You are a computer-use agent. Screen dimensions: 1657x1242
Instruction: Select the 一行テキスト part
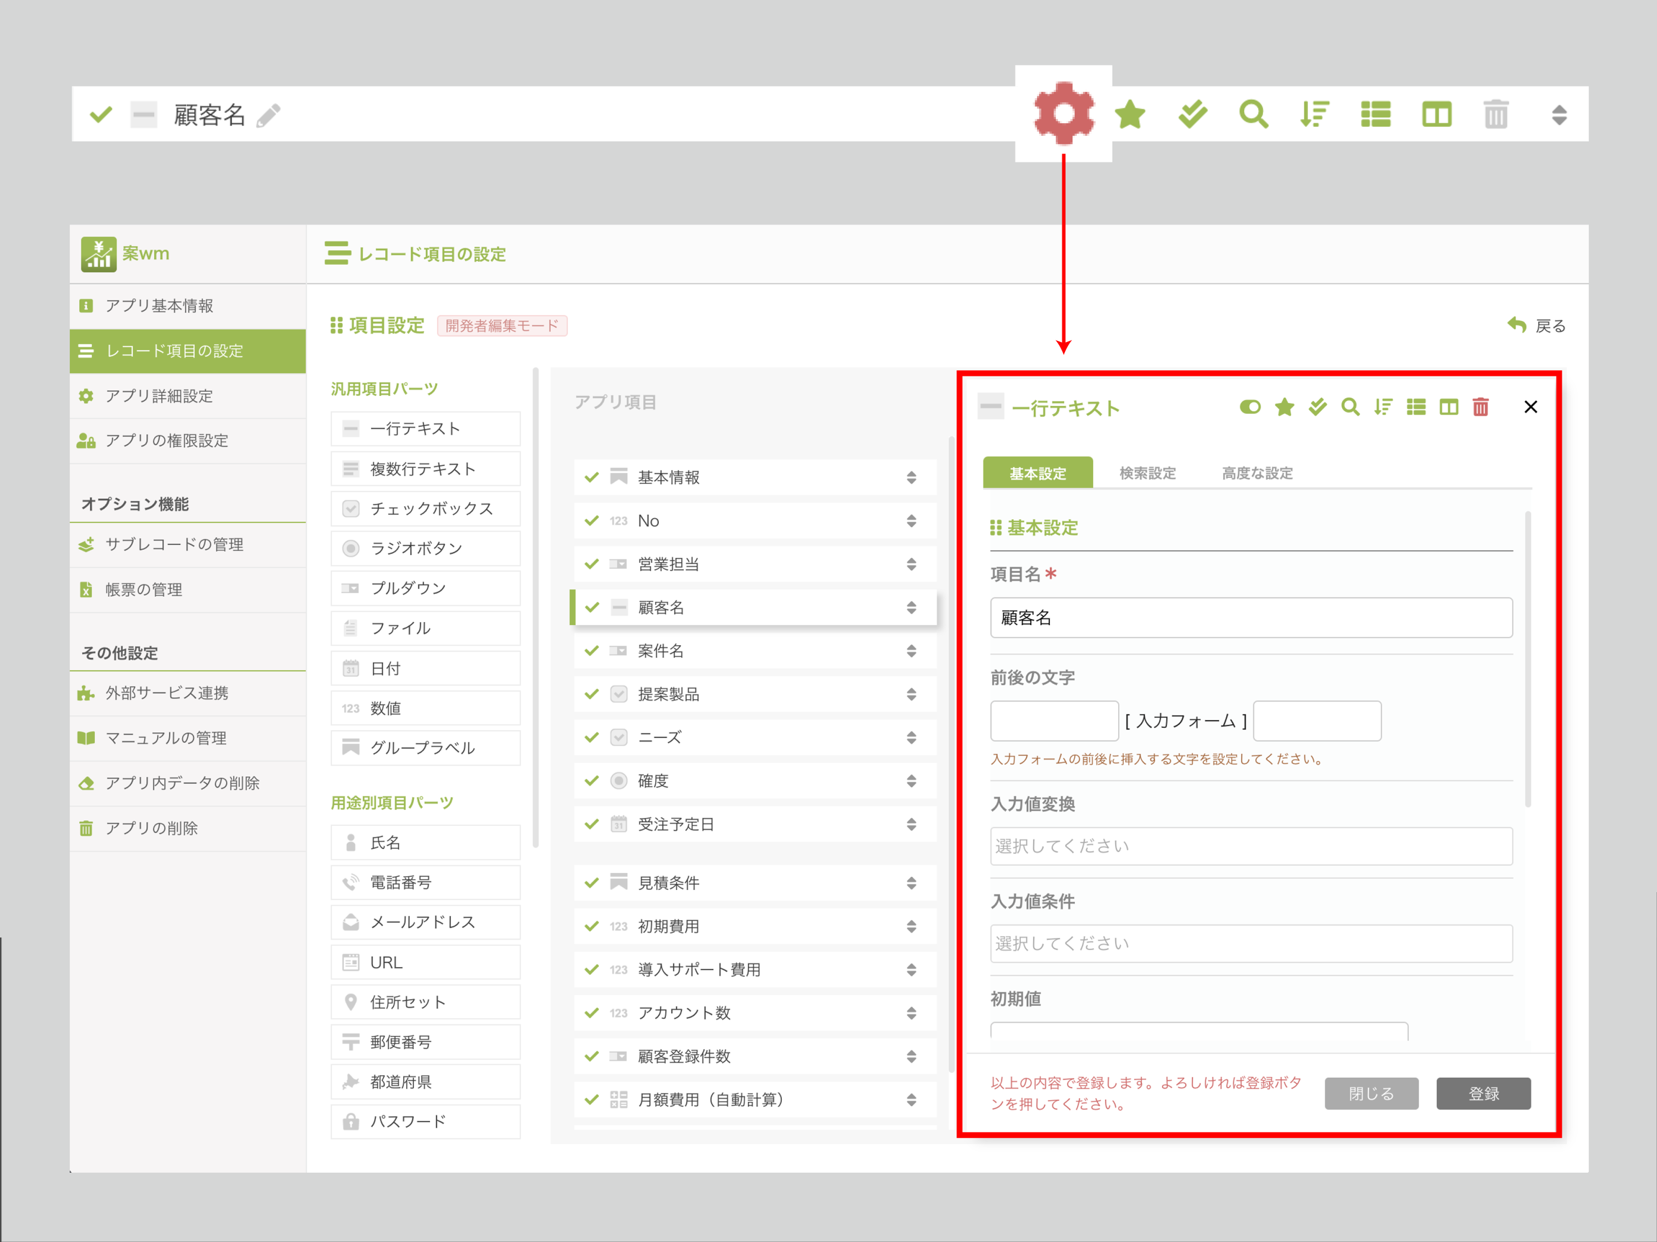pyautogui.click(x=426, y=428)
